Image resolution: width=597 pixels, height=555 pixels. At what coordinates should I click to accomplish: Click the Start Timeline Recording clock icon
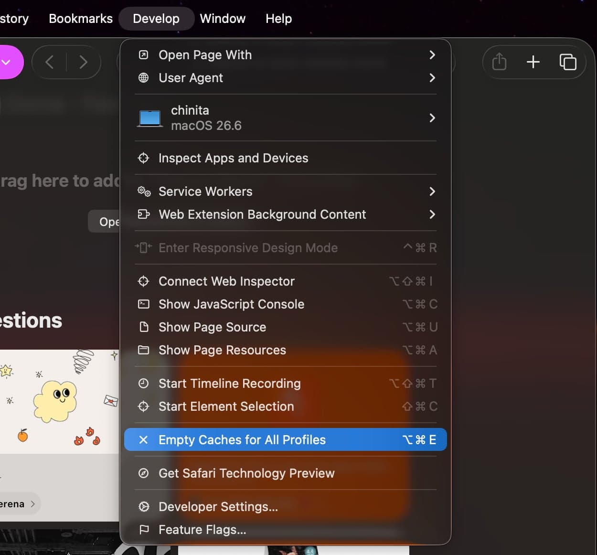point(143,384)
